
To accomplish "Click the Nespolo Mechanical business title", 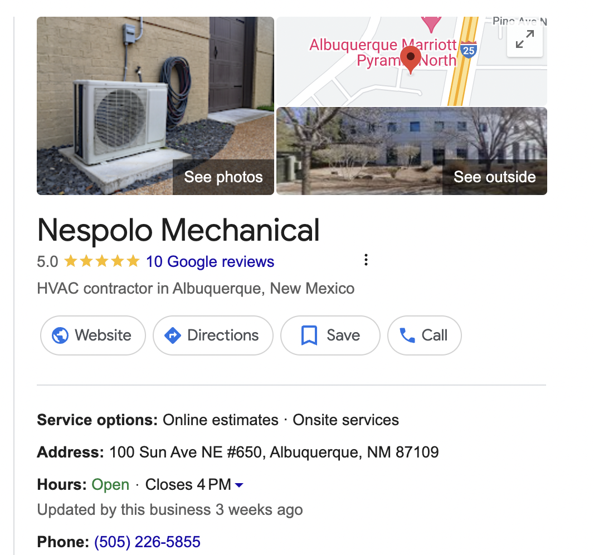I will point(178,230).
